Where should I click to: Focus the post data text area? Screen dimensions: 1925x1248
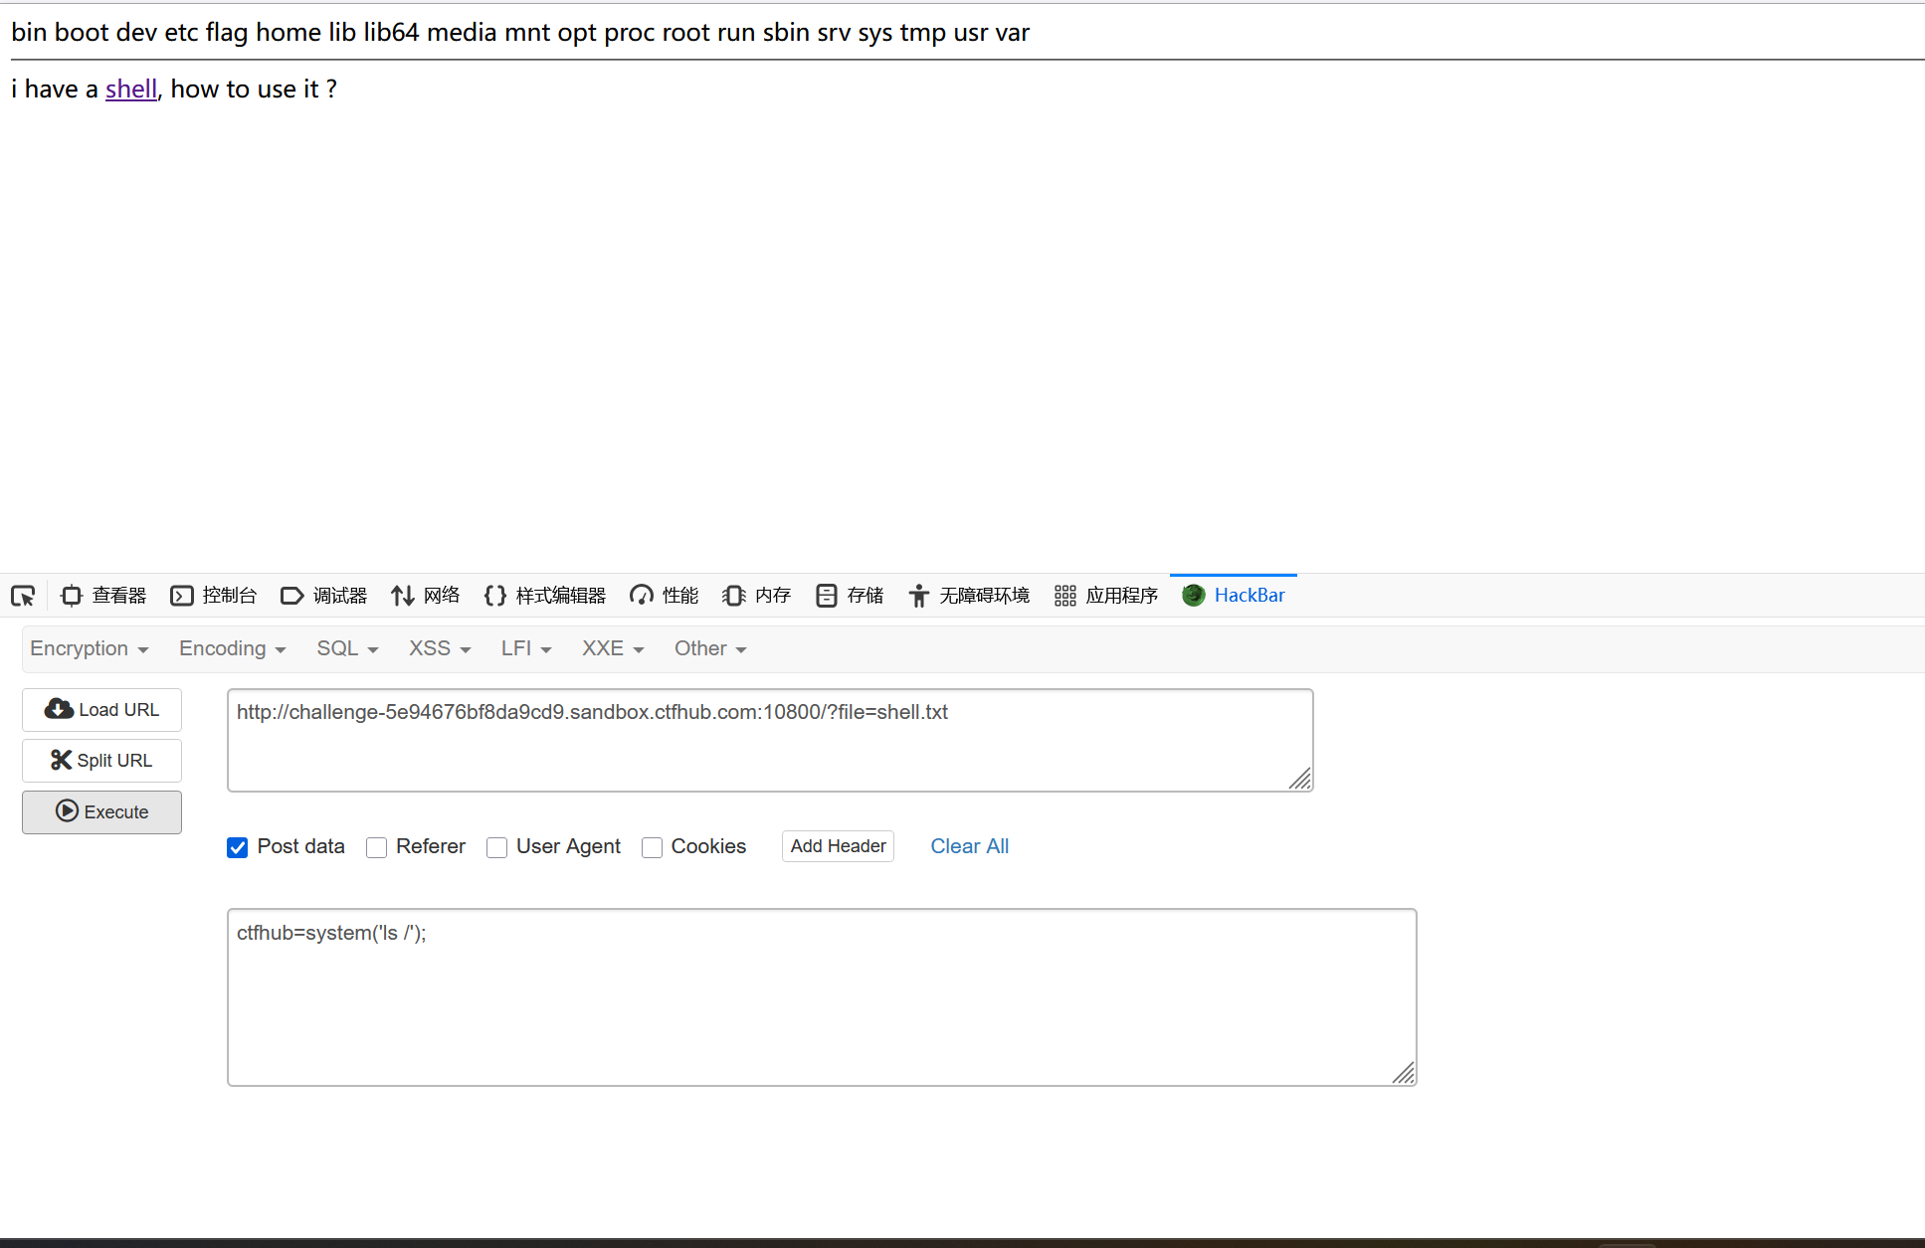click(821, 996)
